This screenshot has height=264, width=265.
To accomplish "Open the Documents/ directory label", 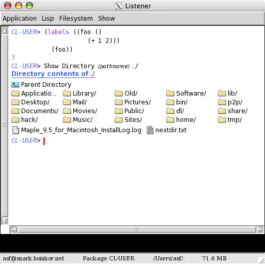I will pyautogui.click(x=40, y=111).
